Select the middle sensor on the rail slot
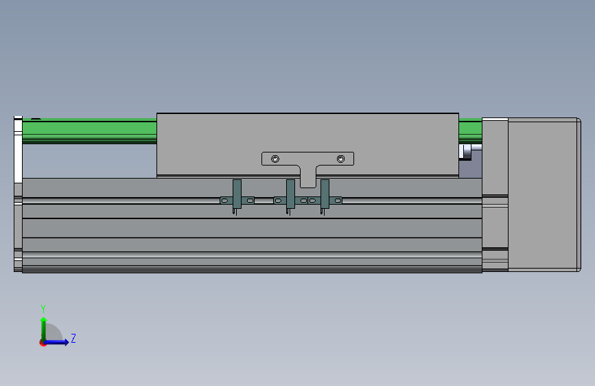The image size is (595, 386). point(291,198)
